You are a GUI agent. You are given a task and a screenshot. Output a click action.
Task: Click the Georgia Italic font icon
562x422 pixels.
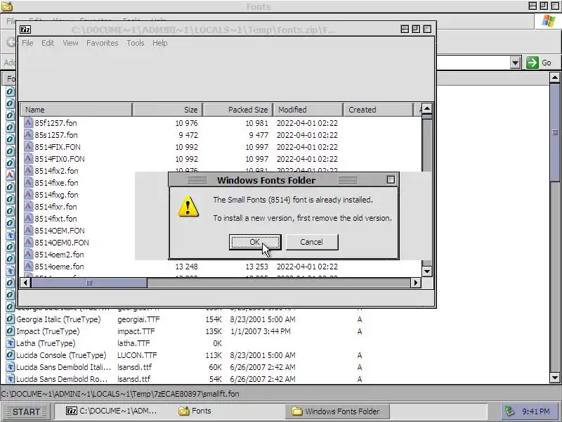tap(10, 319)
